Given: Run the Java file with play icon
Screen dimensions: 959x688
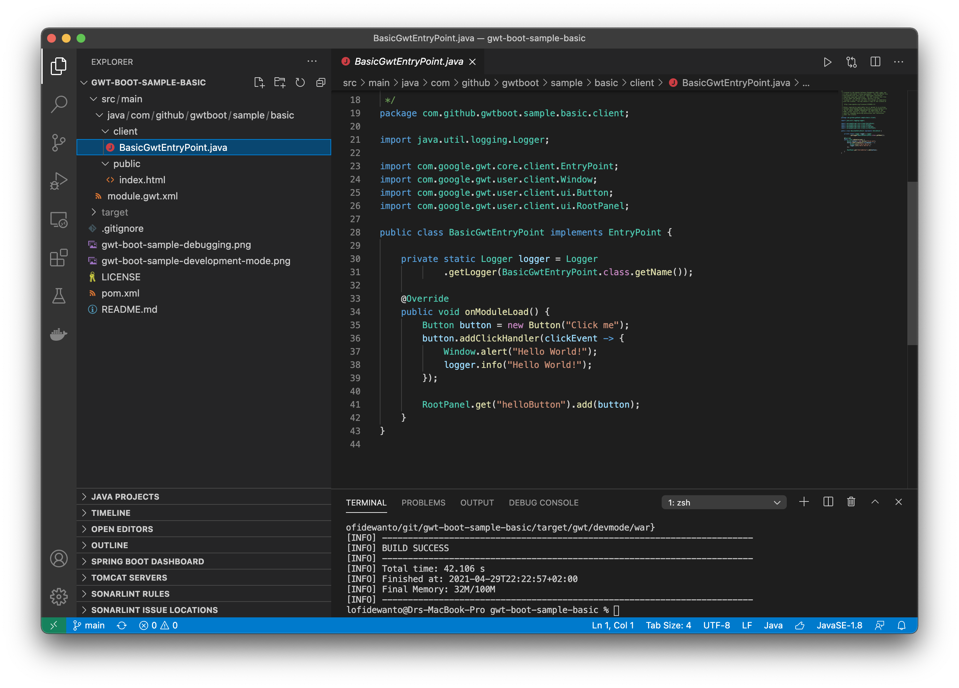Looking at the screenshot, I should pyautogui.click(x=827, y=62).
